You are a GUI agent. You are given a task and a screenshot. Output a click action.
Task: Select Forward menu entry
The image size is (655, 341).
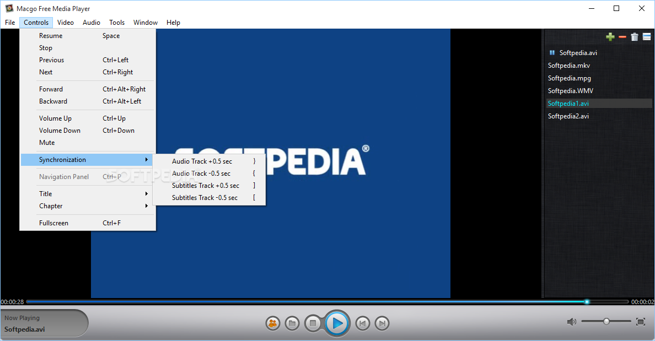[x=88, y=89]
